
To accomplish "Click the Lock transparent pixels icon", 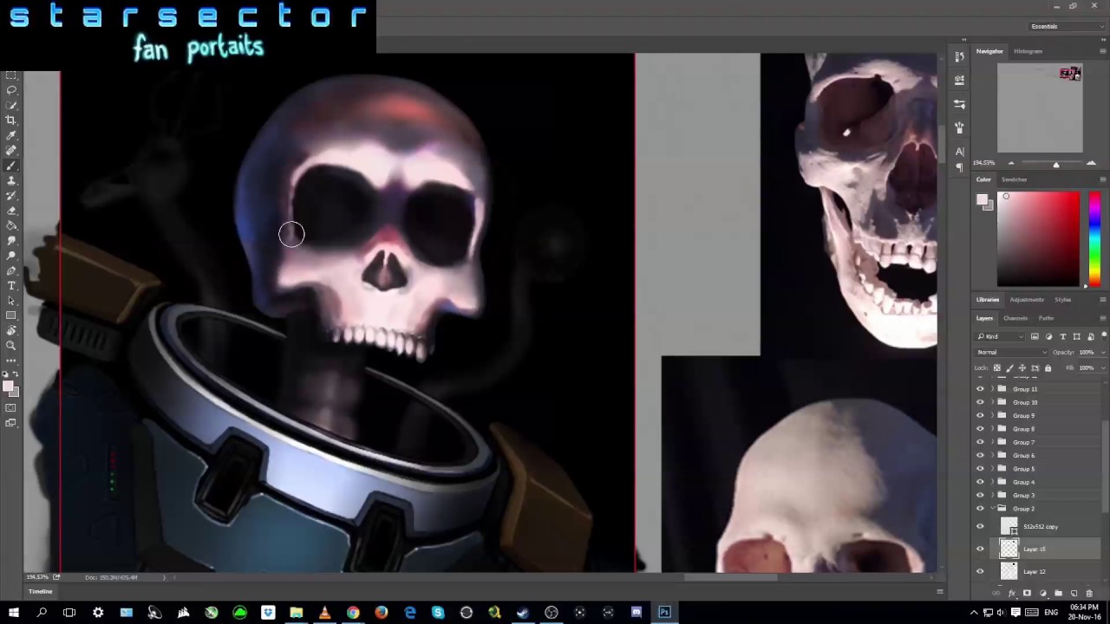I will coord(997,368).
